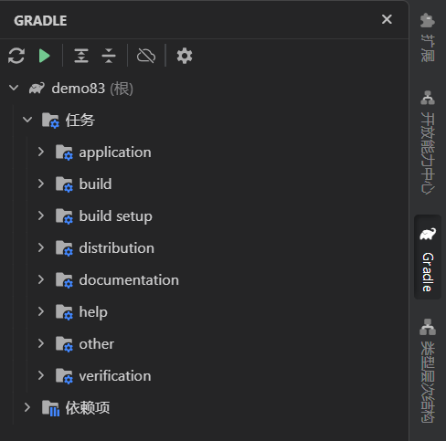Open 类型层次结构 sidebar panel
Image resolution: width=446 pixels, height=441 pixels.
click(428, 371)
